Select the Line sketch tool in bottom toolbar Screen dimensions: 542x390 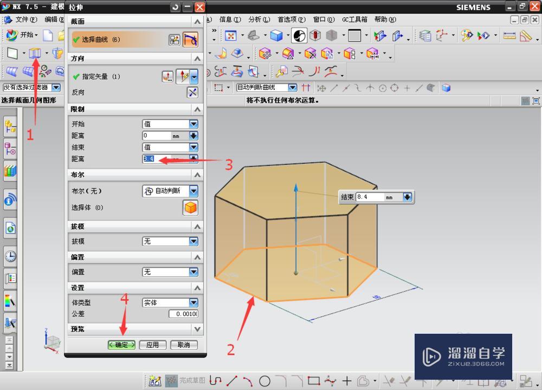click(x=231, y=381)
